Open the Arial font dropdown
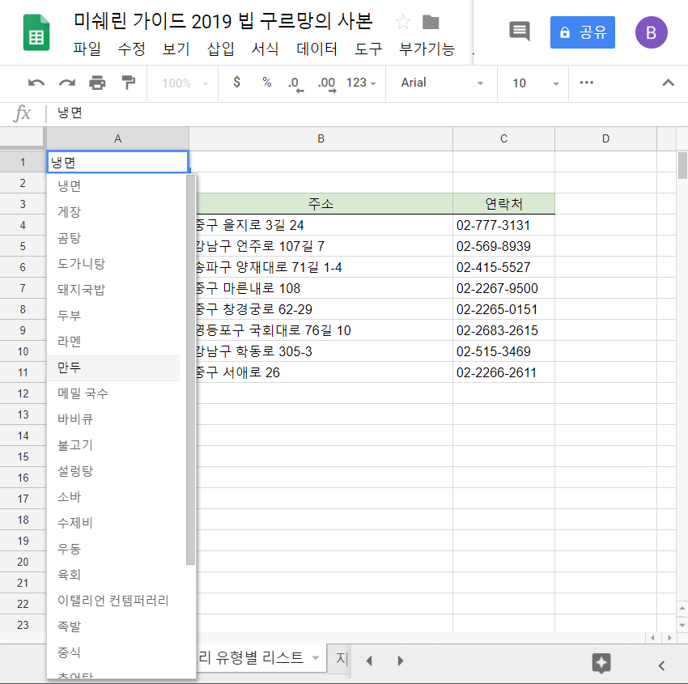 click(442, 83)
